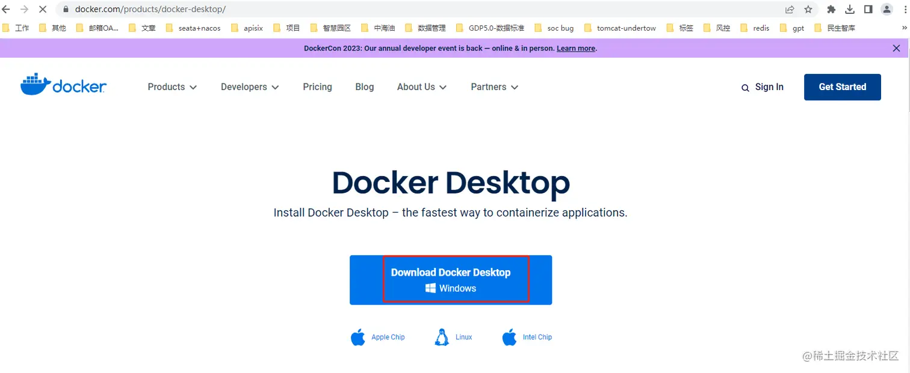910x373 pixels.
Task: Click the Sign In link
Action: (769, 87)
